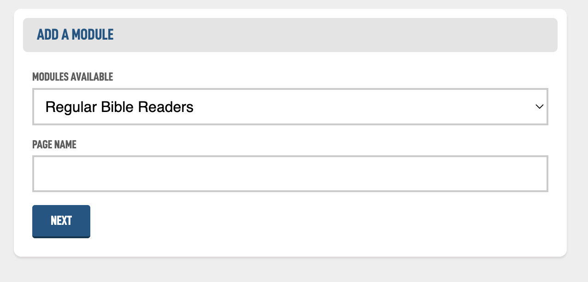Click the Page Name label
Image resolution: width=588 pixels, height=282 pixels.
point(54,145)
